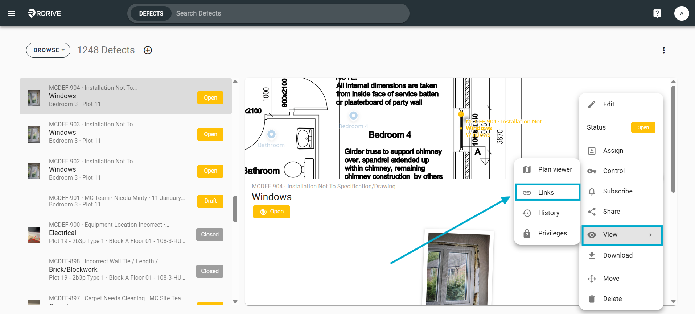Choose Delete from the context menu

click(621, 299)
